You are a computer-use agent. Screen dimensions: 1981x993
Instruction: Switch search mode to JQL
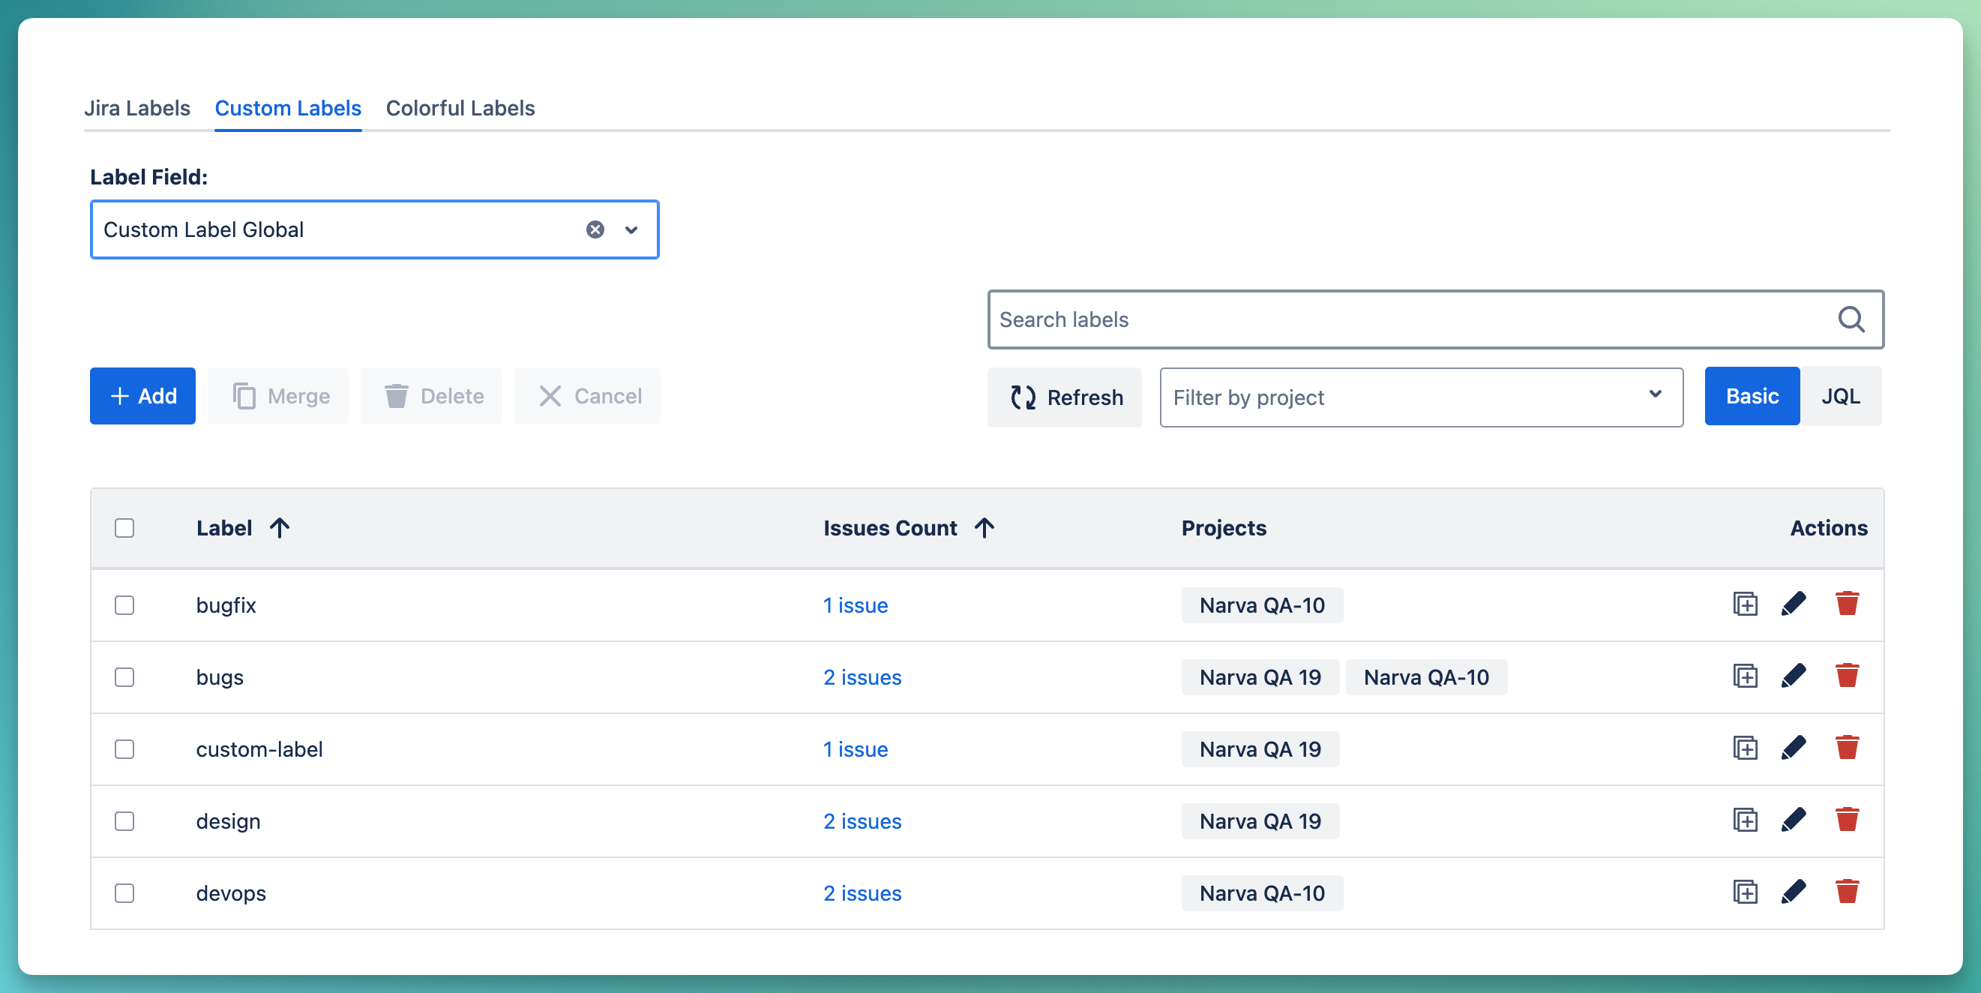tap(1840, 396)
